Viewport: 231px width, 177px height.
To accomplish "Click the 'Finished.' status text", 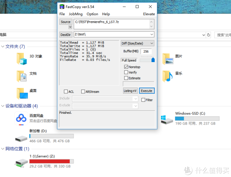I will pos(65,113).
